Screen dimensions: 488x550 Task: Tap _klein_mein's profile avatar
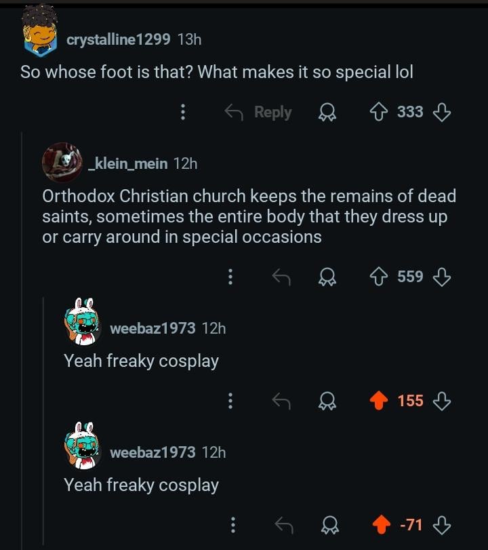click(62, 163)
